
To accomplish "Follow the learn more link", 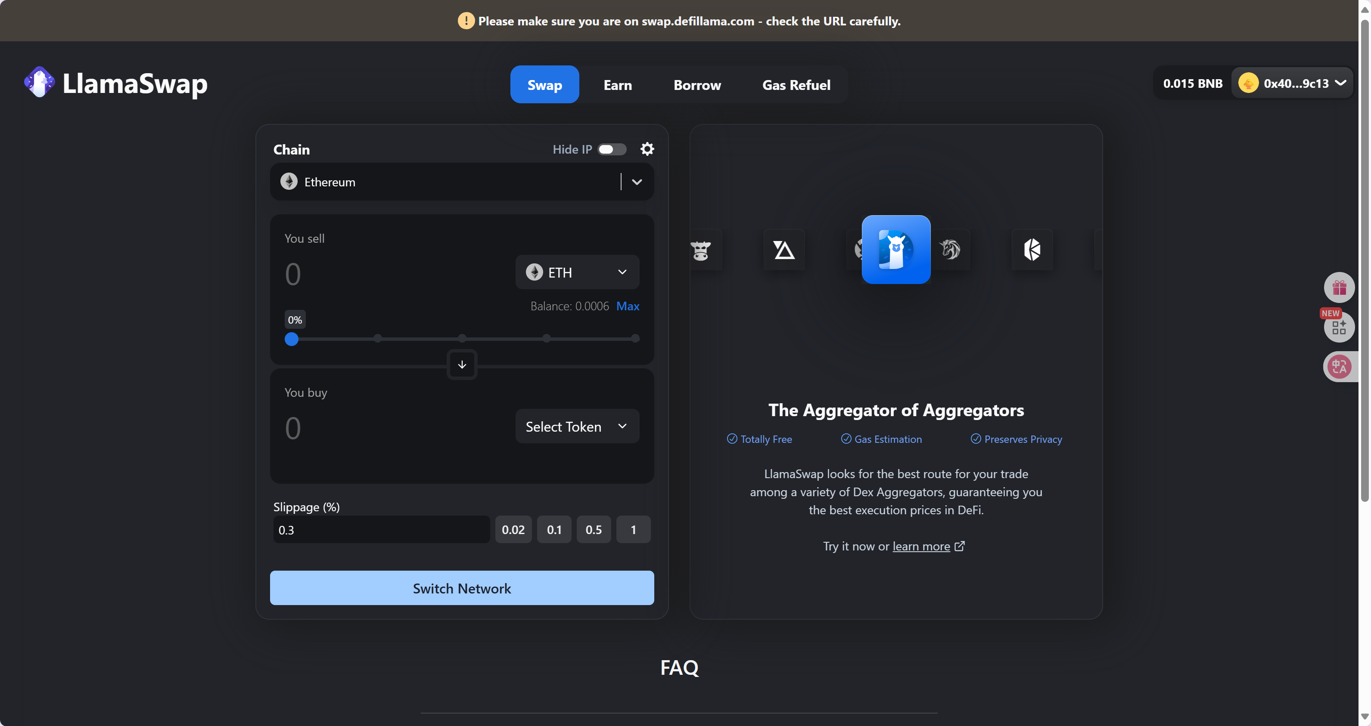I will point(921,546).
